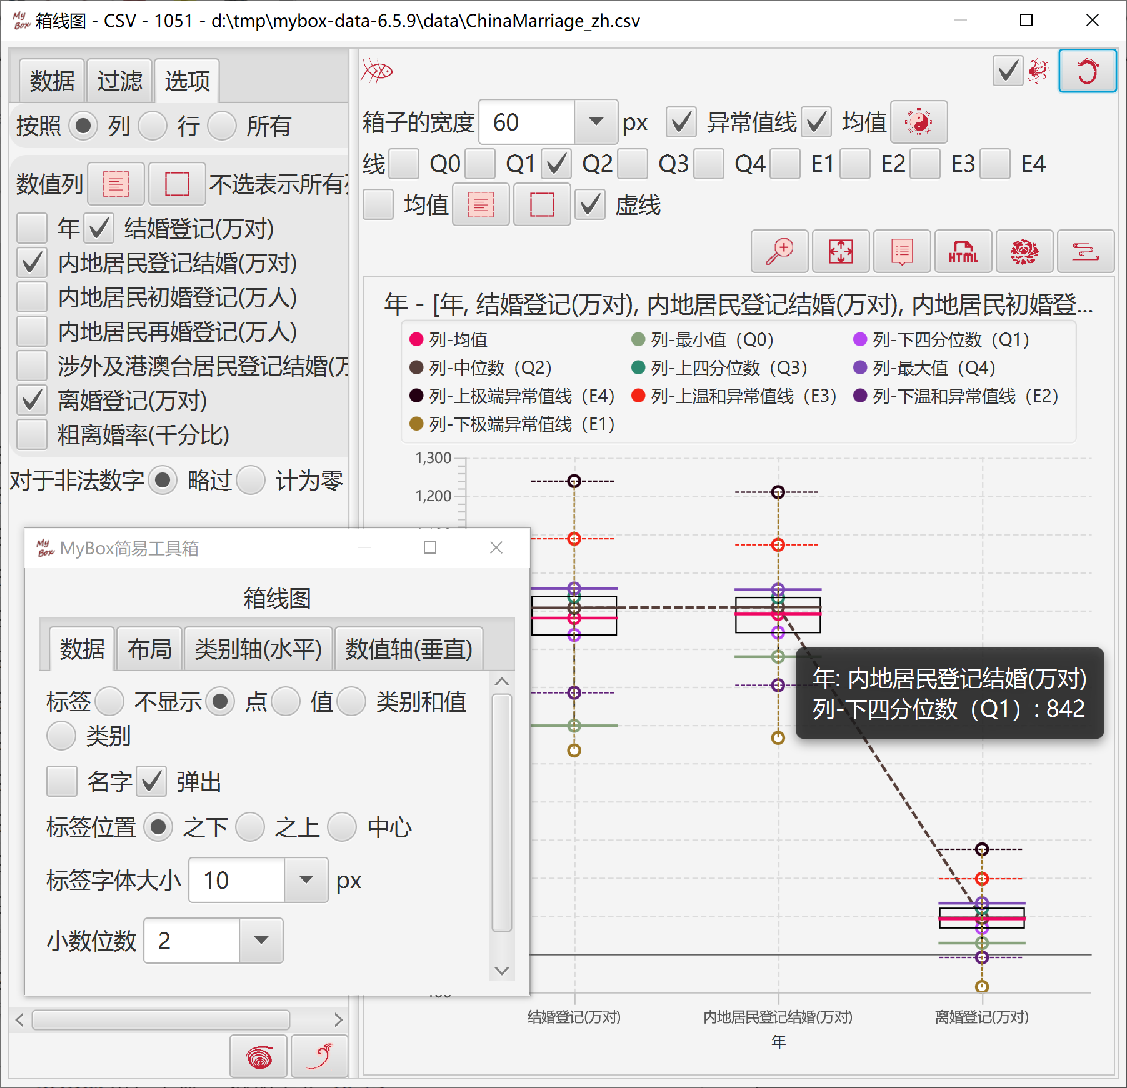Open the 数值轴(垂直) tab
The height and width of the screenshot is (1088, 1127).
tap(409, 649)
